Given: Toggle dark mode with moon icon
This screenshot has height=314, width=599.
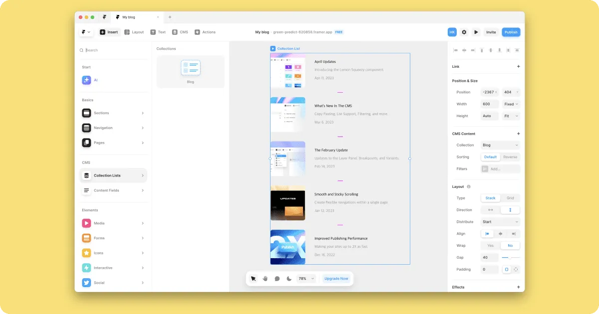Looking at the screenshot, I should (289, 279).
